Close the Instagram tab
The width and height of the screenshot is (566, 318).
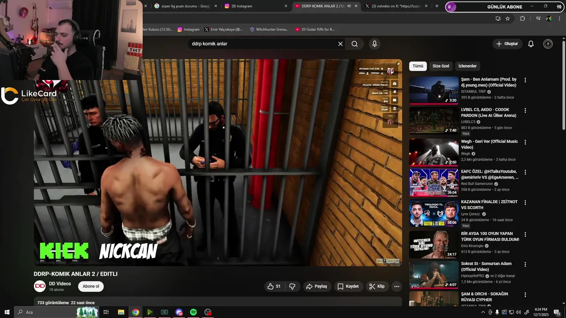coord(286,6)
